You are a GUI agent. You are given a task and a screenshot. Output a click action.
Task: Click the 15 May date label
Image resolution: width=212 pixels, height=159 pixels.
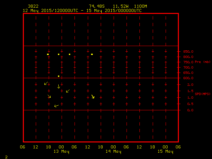click(165, 151)
